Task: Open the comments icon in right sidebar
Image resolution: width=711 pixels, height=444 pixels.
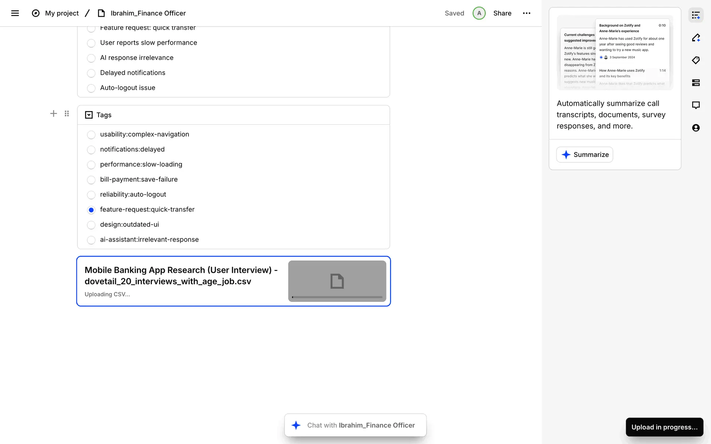Action: pyautogui.click(x=696, y=105)
